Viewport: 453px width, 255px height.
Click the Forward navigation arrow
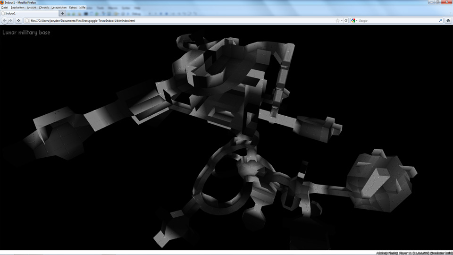[x=11, y=21]
